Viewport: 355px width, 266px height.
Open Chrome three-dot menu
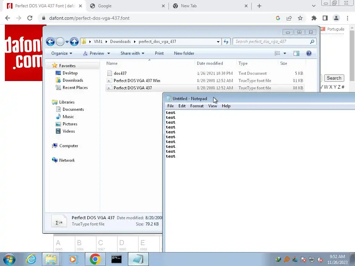pos(347,18)
